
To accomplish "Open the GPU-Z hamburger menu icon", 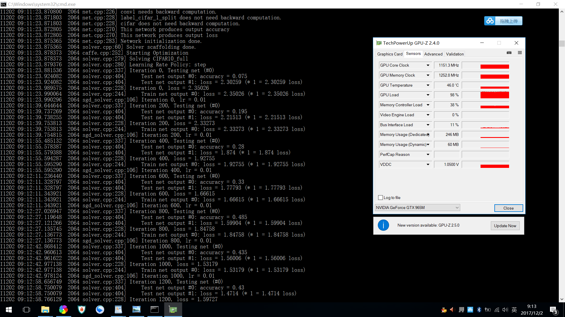I will click(x=520, y=53).
